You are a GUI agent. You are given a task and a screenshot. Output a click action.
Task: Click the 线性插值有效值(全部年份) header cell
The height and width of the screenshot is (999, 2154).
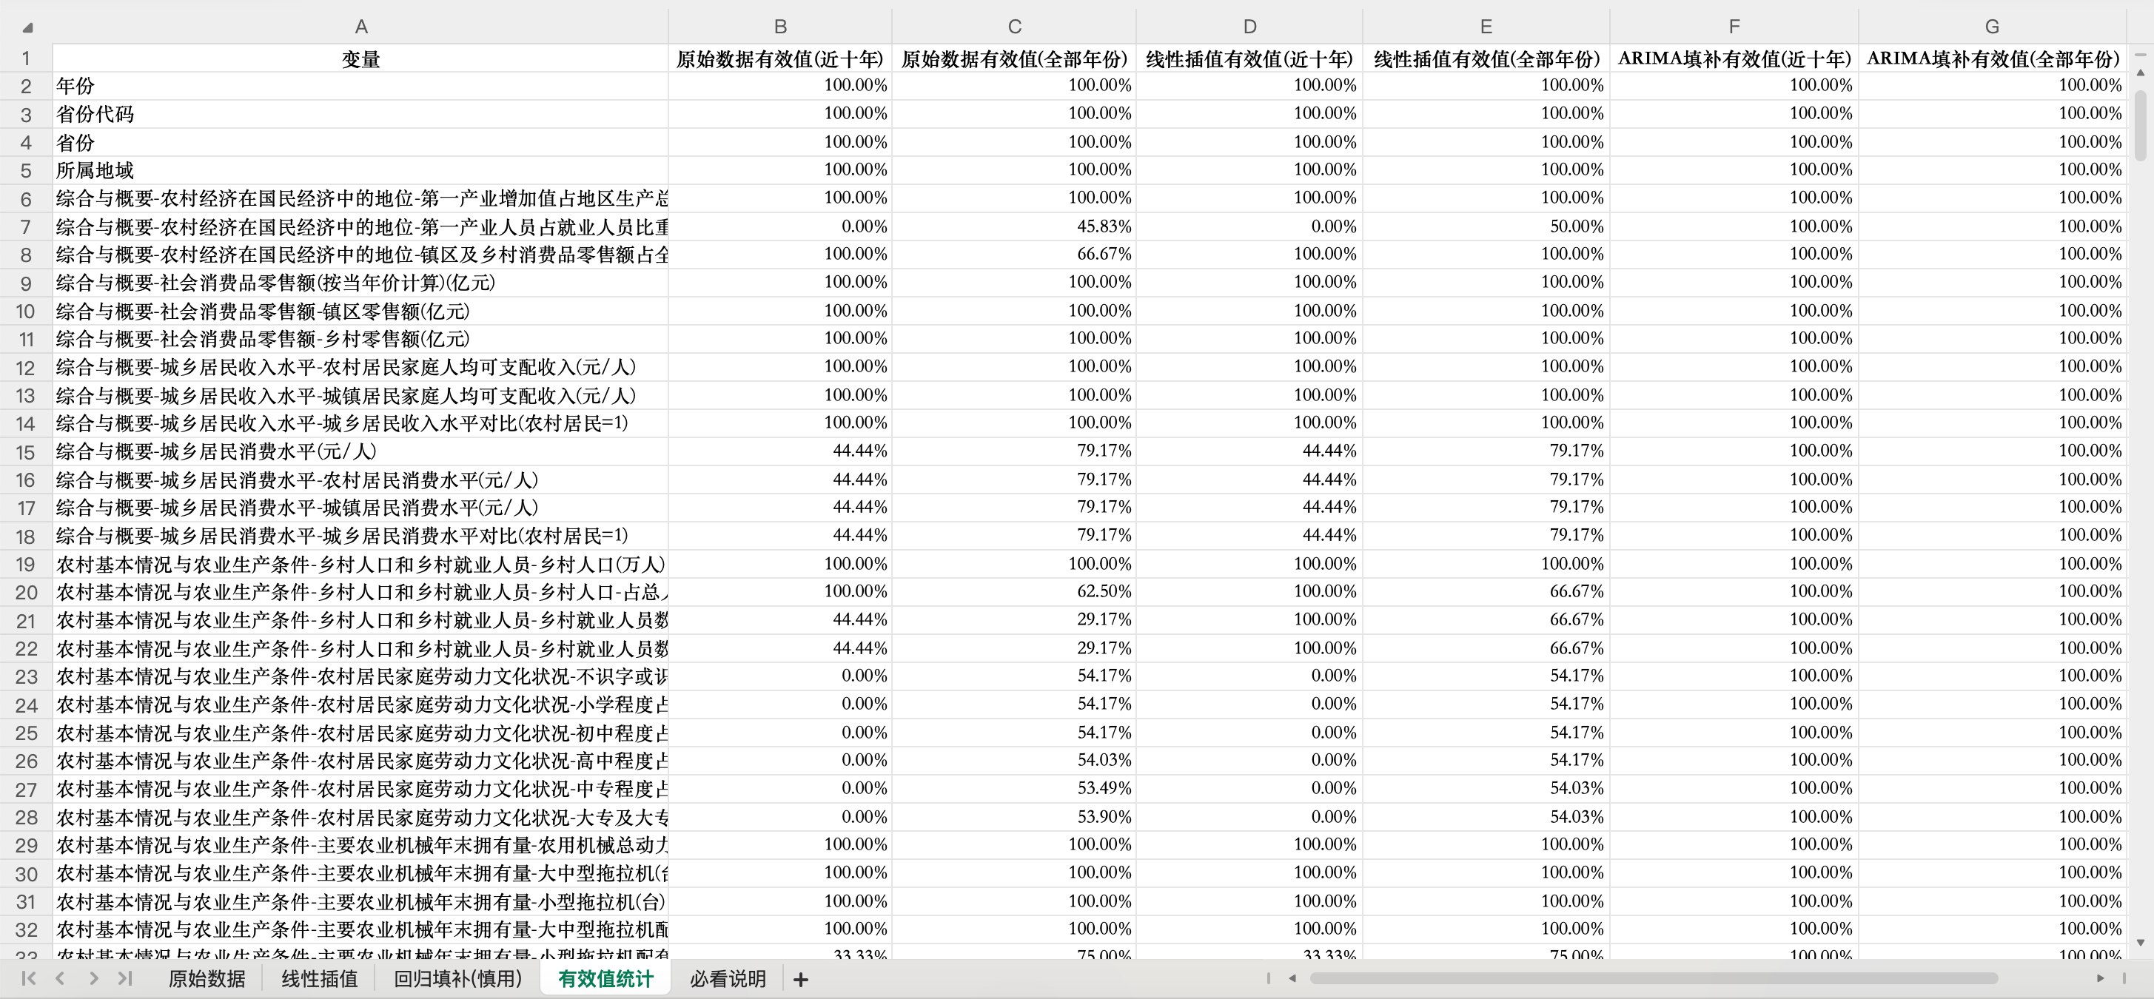pos(1486,58)
